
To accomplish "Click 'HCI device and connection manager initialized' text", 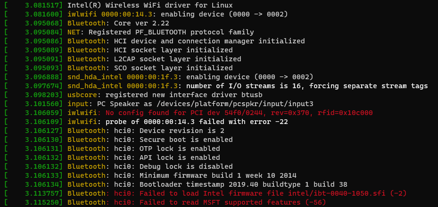I will click(x=209, y=41).
